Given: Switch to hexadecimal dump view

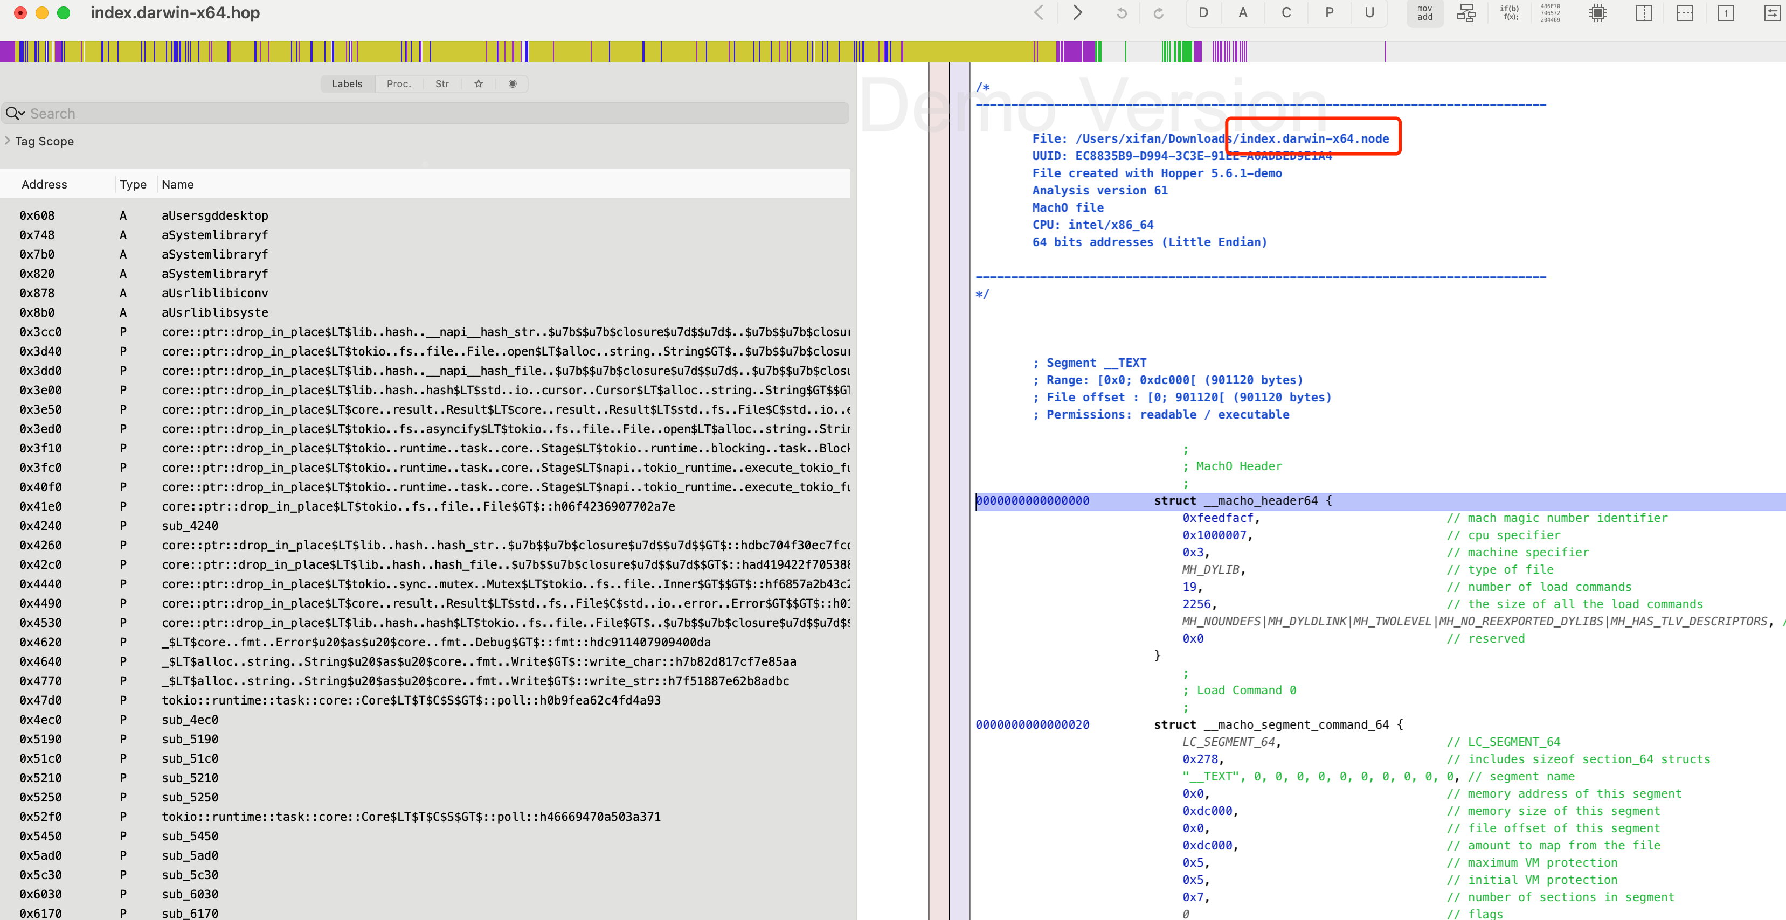Looking at the screenshot, I should click(x=1550, y=13).
